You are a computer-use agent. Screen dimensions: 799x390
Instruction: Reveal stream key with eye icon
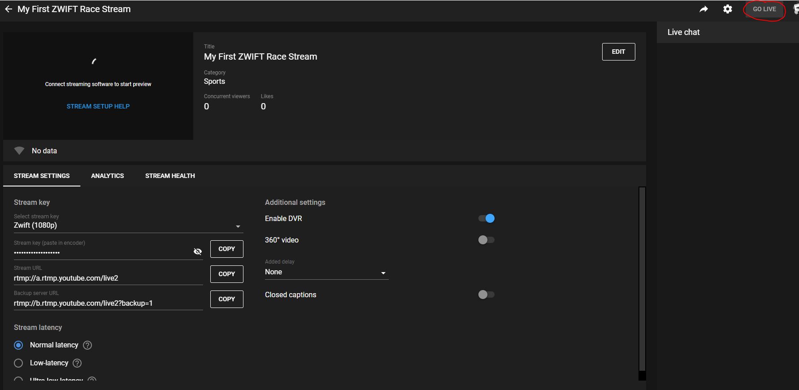pyautogui.click(x=197, y=251)
